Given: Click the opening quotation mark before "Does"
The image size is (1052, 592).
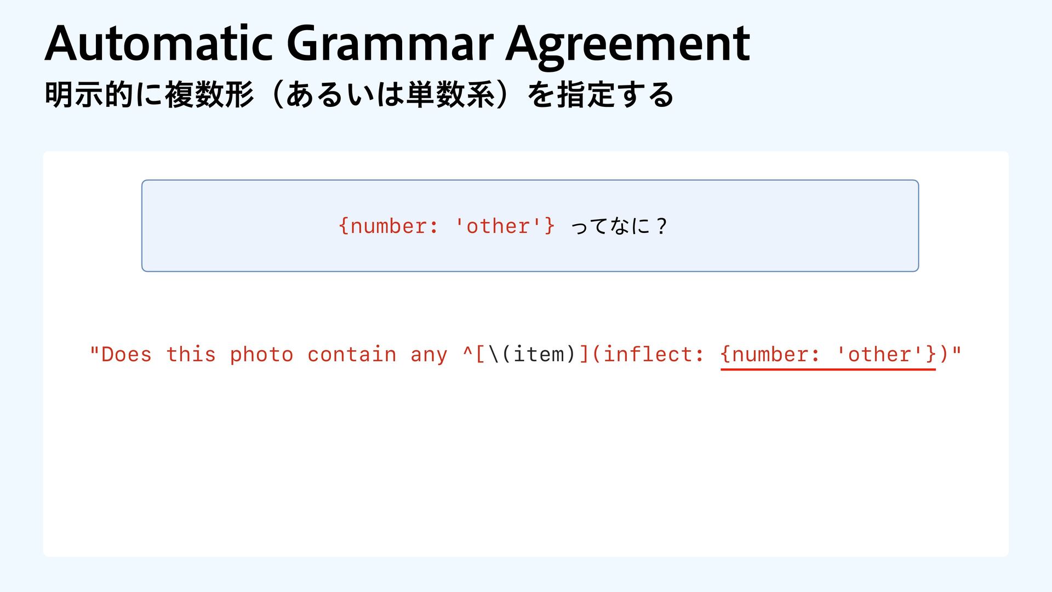Looking at the screenshot, I should coord(94,351).
